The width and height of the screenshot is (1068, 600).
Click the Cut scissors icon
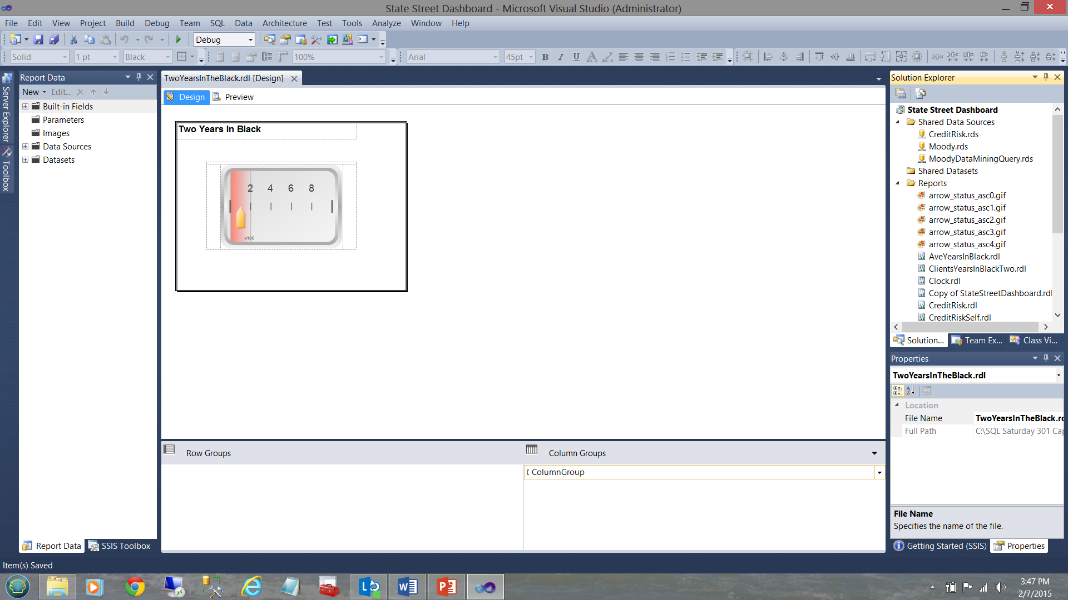pos(73,39)
